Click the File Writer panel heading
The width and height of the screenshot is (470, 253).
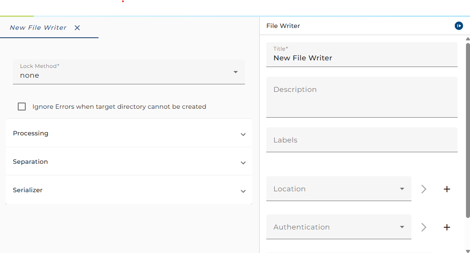click(283, 26)
